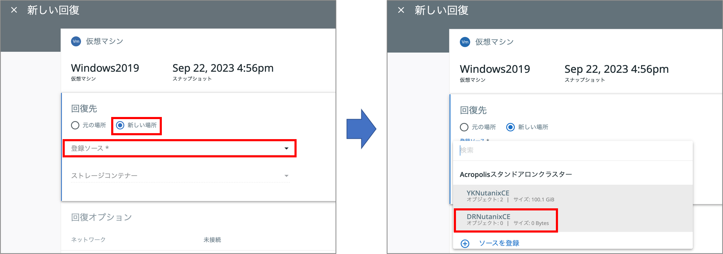Click Windows2019 VM name in the left panel
The image size is (723, 254).
point(105,68)
